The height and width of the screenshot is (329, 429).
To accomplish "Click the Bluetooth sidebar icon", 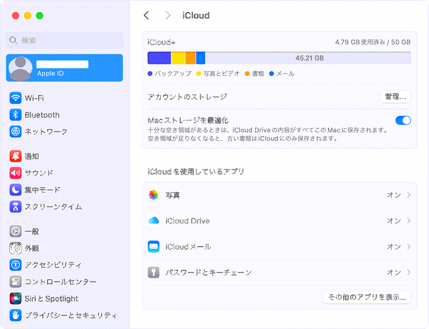I will (x=15, y=115).
